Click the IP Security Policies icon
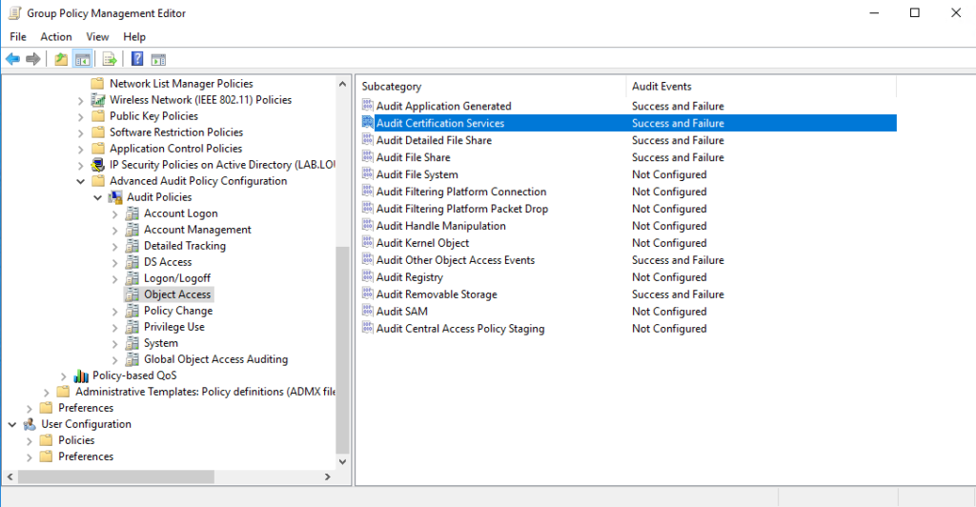Image resolution: width=976 pixels, height=507 pixels. click(98, 164)
